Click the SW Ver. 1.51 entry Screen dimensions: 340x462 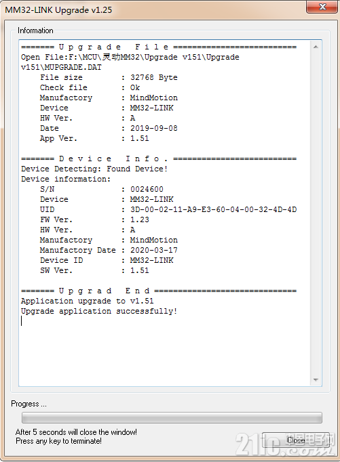point(94,270)
